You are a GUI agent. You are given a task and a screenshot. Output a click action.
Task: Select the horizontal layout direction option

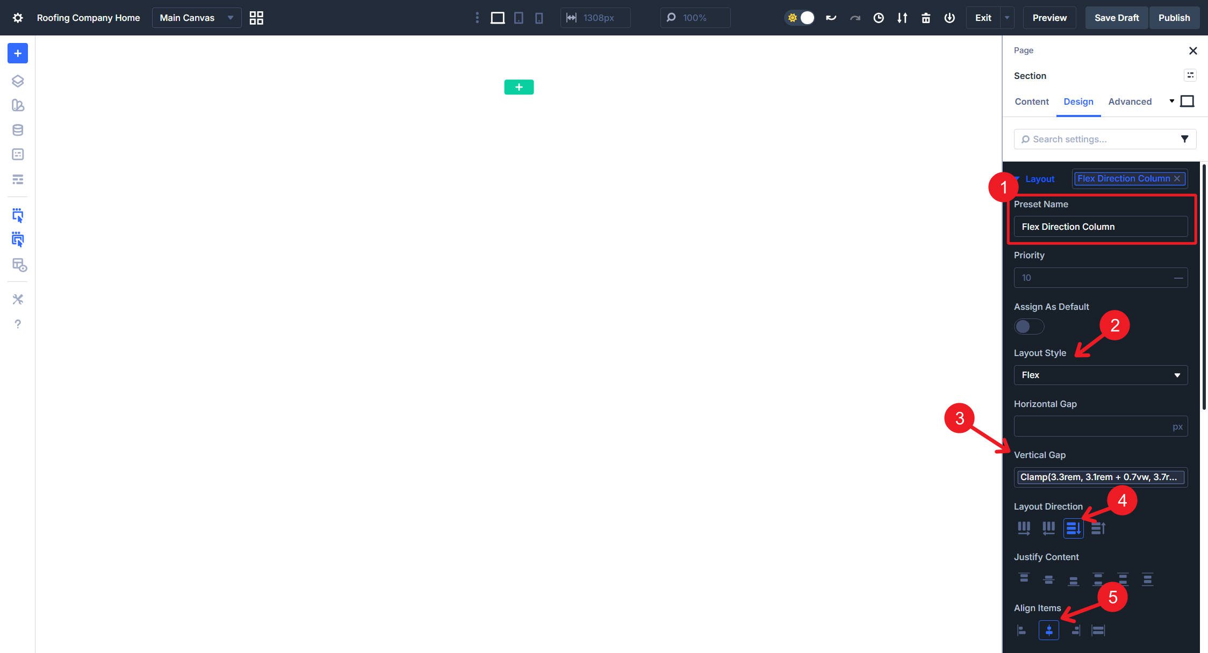pos(1024,528)
